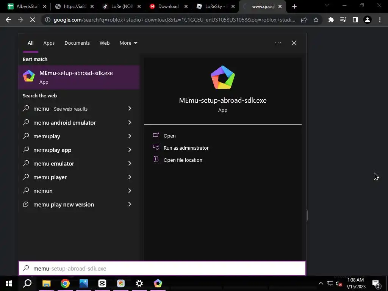Switch to the Web search filter tab
Screen dimensions: 388x291
[x=105, y=43]
